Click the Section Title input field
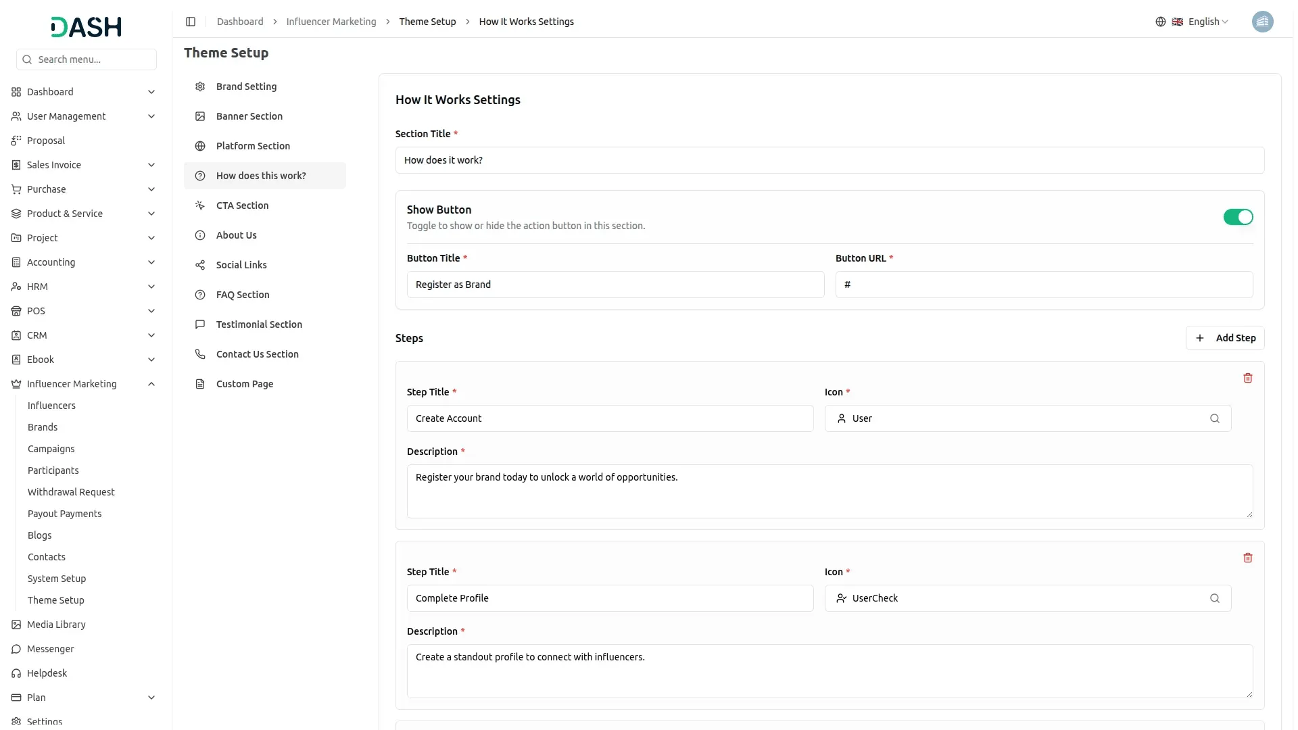This screenshot has width=1298, height=730. point(830,160)
